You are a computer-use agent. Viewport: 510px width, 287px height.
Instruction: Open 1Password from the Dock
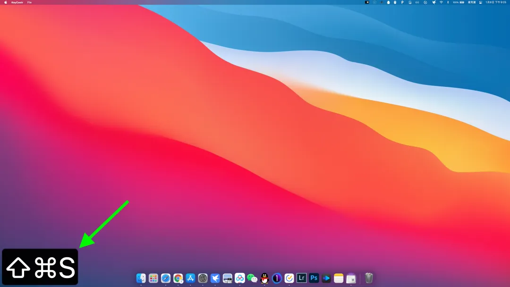[x=277, y=278]
